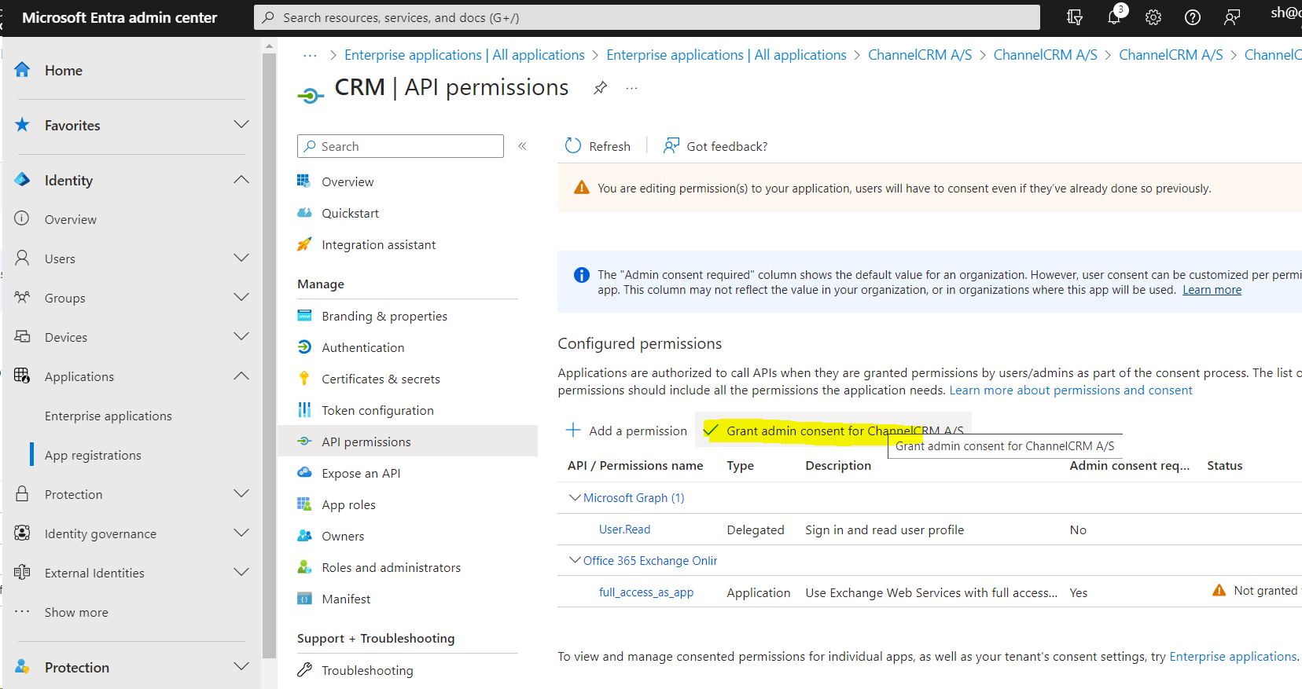Open the Manifest editor
Screen dimensions: 1302x689
tap(346, 599)
